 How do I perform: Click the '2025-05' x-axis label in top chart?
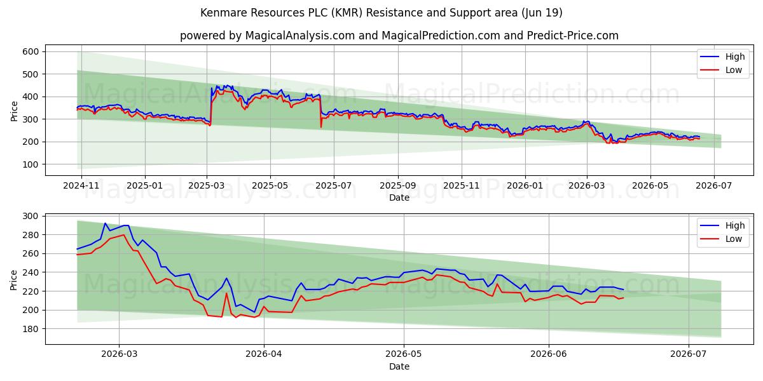click(x=270, y=185)
